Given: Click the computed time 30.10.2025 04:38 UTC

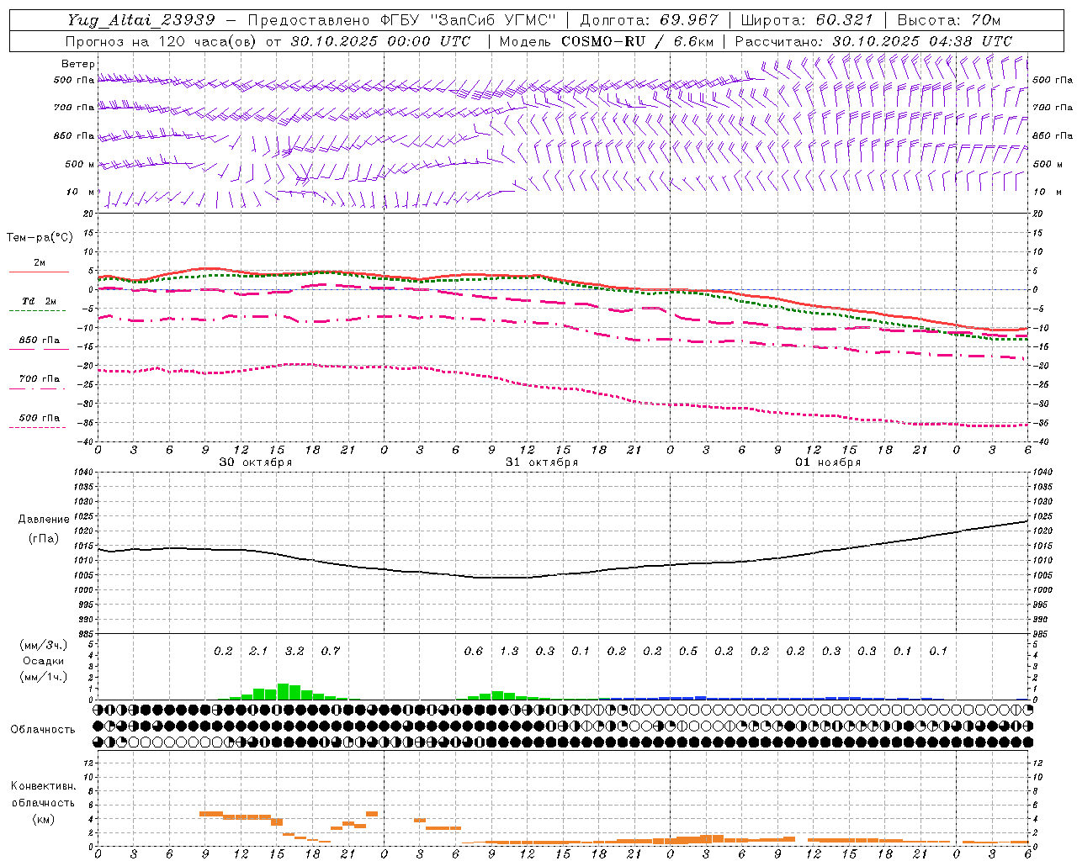Looking at the screenshot, I should (x=922, y=41).
